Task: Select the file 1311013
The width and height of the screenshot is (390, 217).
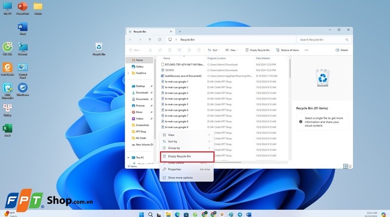Action: [x=169, y=70]
